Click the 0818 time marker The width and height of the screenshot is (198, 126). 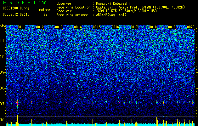153,27
